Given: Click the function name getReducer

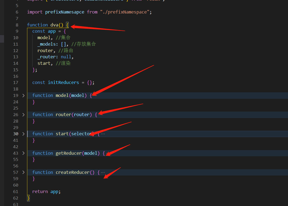Looking at the screenshot, I should pyautogui.click(x=68, y=153).
